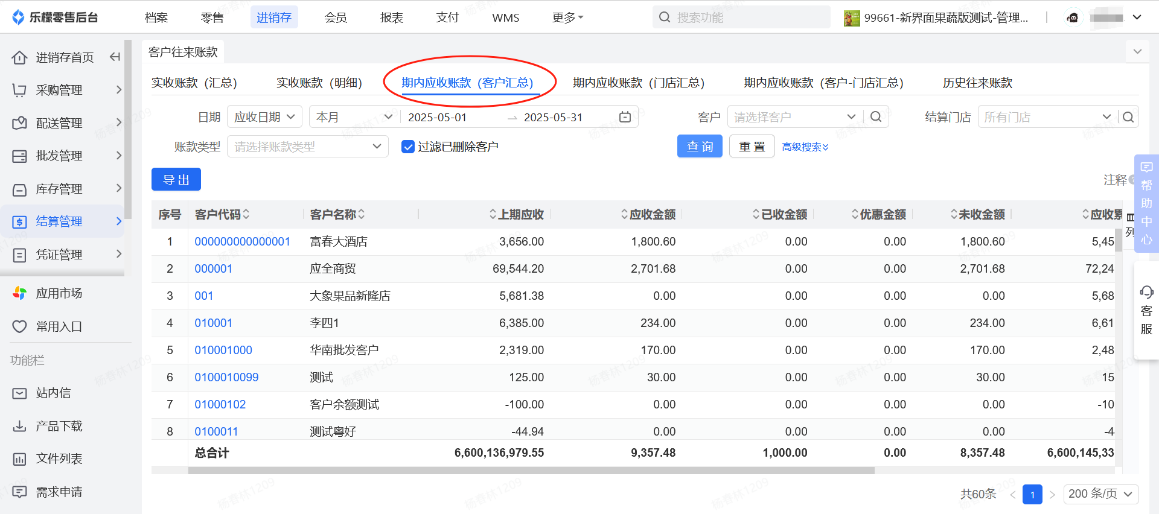Click the calendar icon in date range
The height and width of the screenshot is (514, 1159).
625,117
